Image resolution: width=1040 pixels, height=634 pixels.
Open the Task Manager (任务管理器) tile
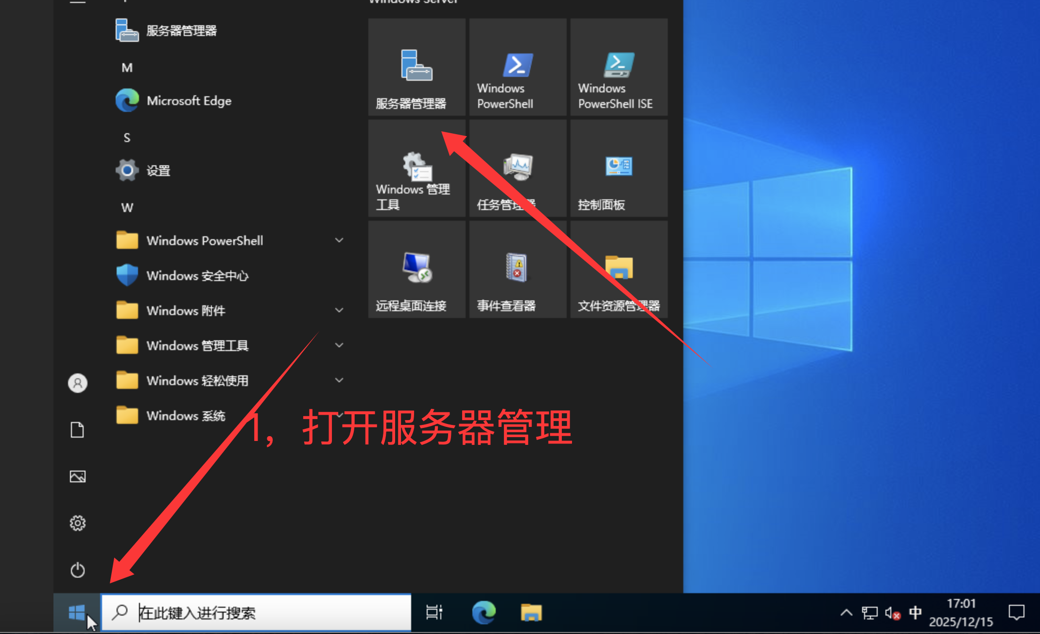pos(518,168)
